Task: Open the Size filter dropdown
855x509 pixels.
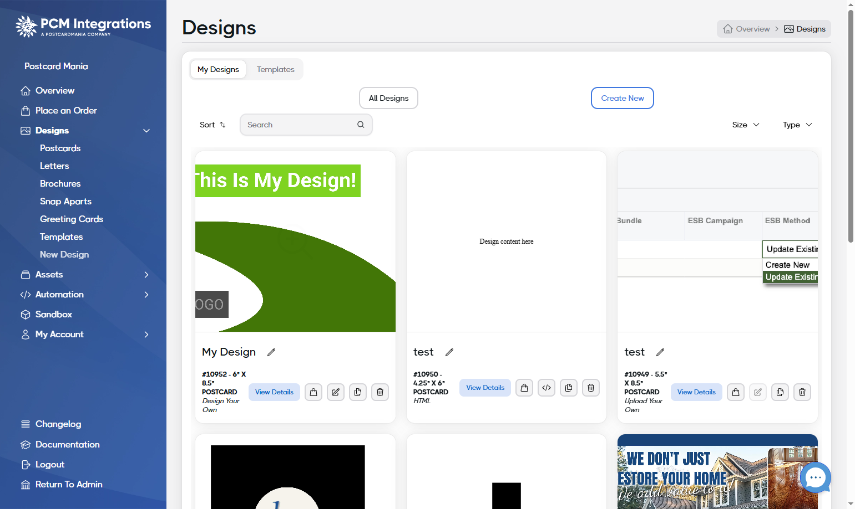Action: tap(746, 125)
